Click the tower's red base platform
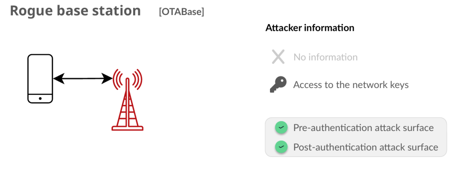Image resolution: width=452 pixels, height=174 pixels. point(127,128)
